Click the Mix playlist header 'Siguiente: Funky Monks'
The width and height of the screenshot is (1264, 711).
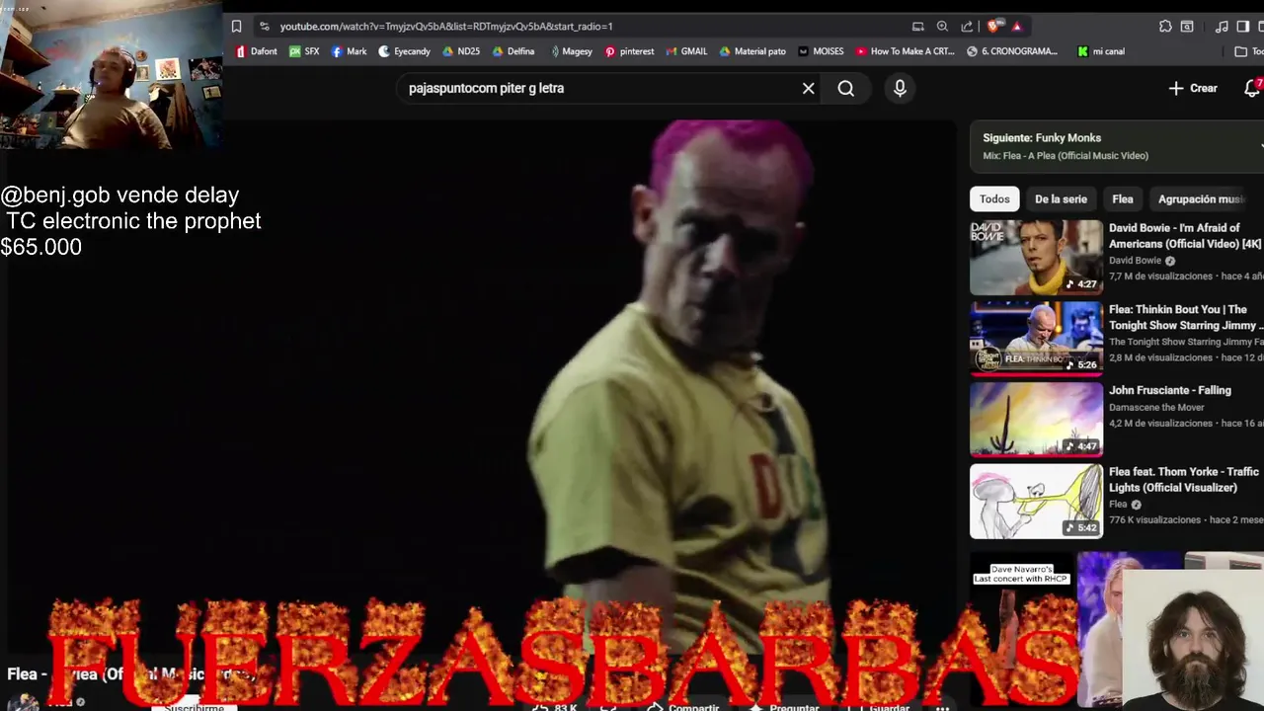1042,138
